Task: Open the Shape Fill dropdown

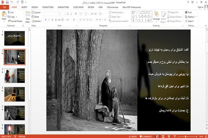Action: tap(173, 12)
